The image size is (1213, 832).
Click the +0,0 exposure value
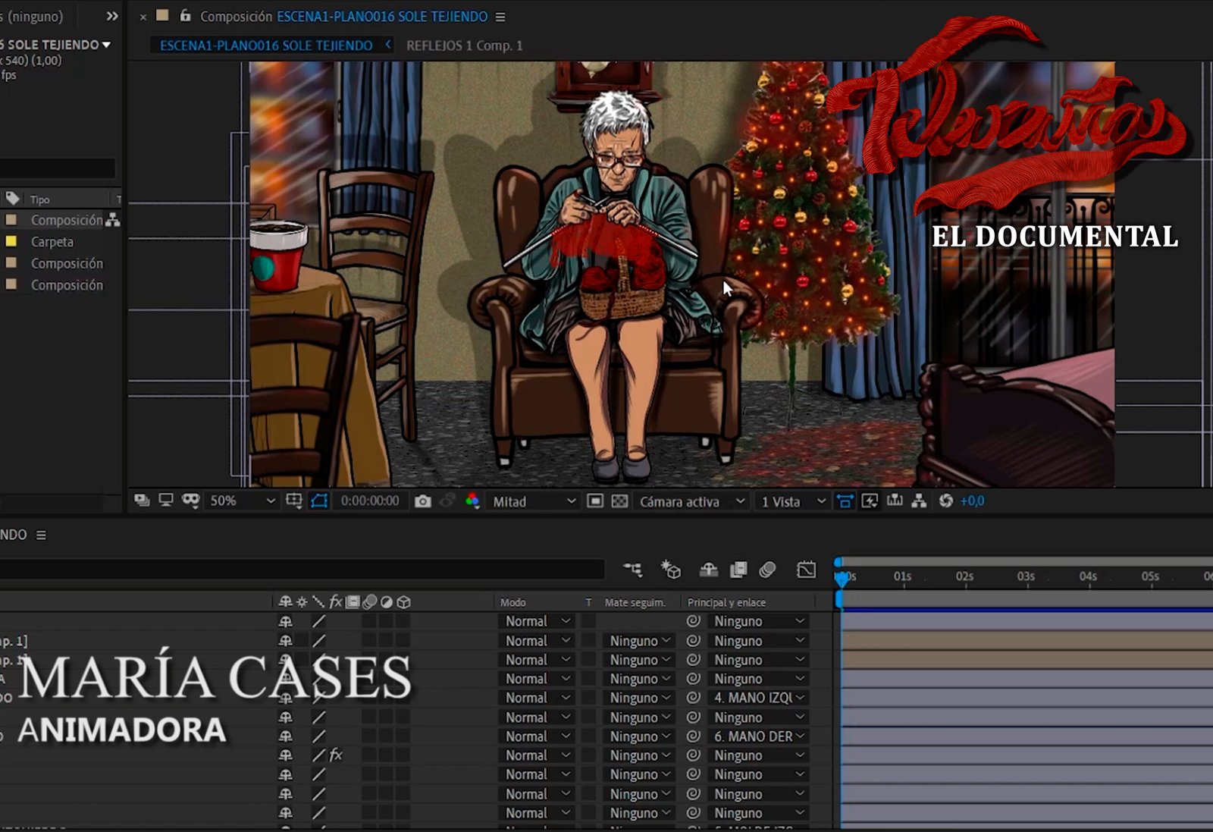972,501
